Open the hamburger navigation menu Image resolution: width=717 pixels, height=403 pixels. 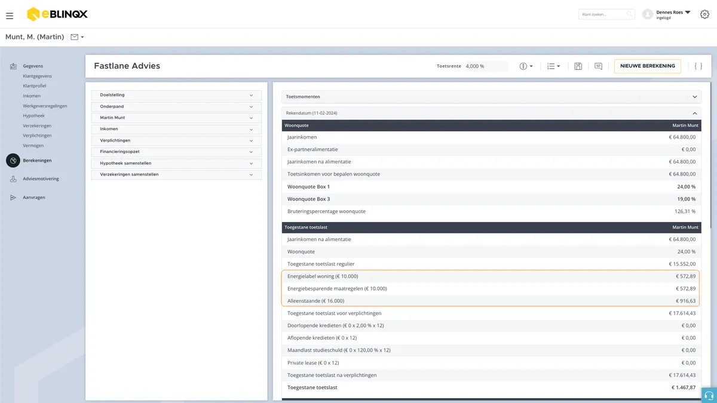click(10, 16)
